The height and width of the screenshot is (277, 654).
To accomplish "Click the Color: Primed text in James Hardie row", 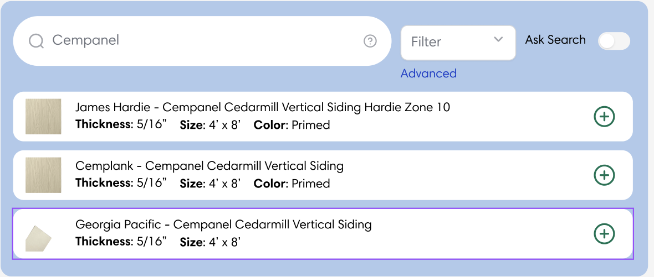I will click(292, 125).
